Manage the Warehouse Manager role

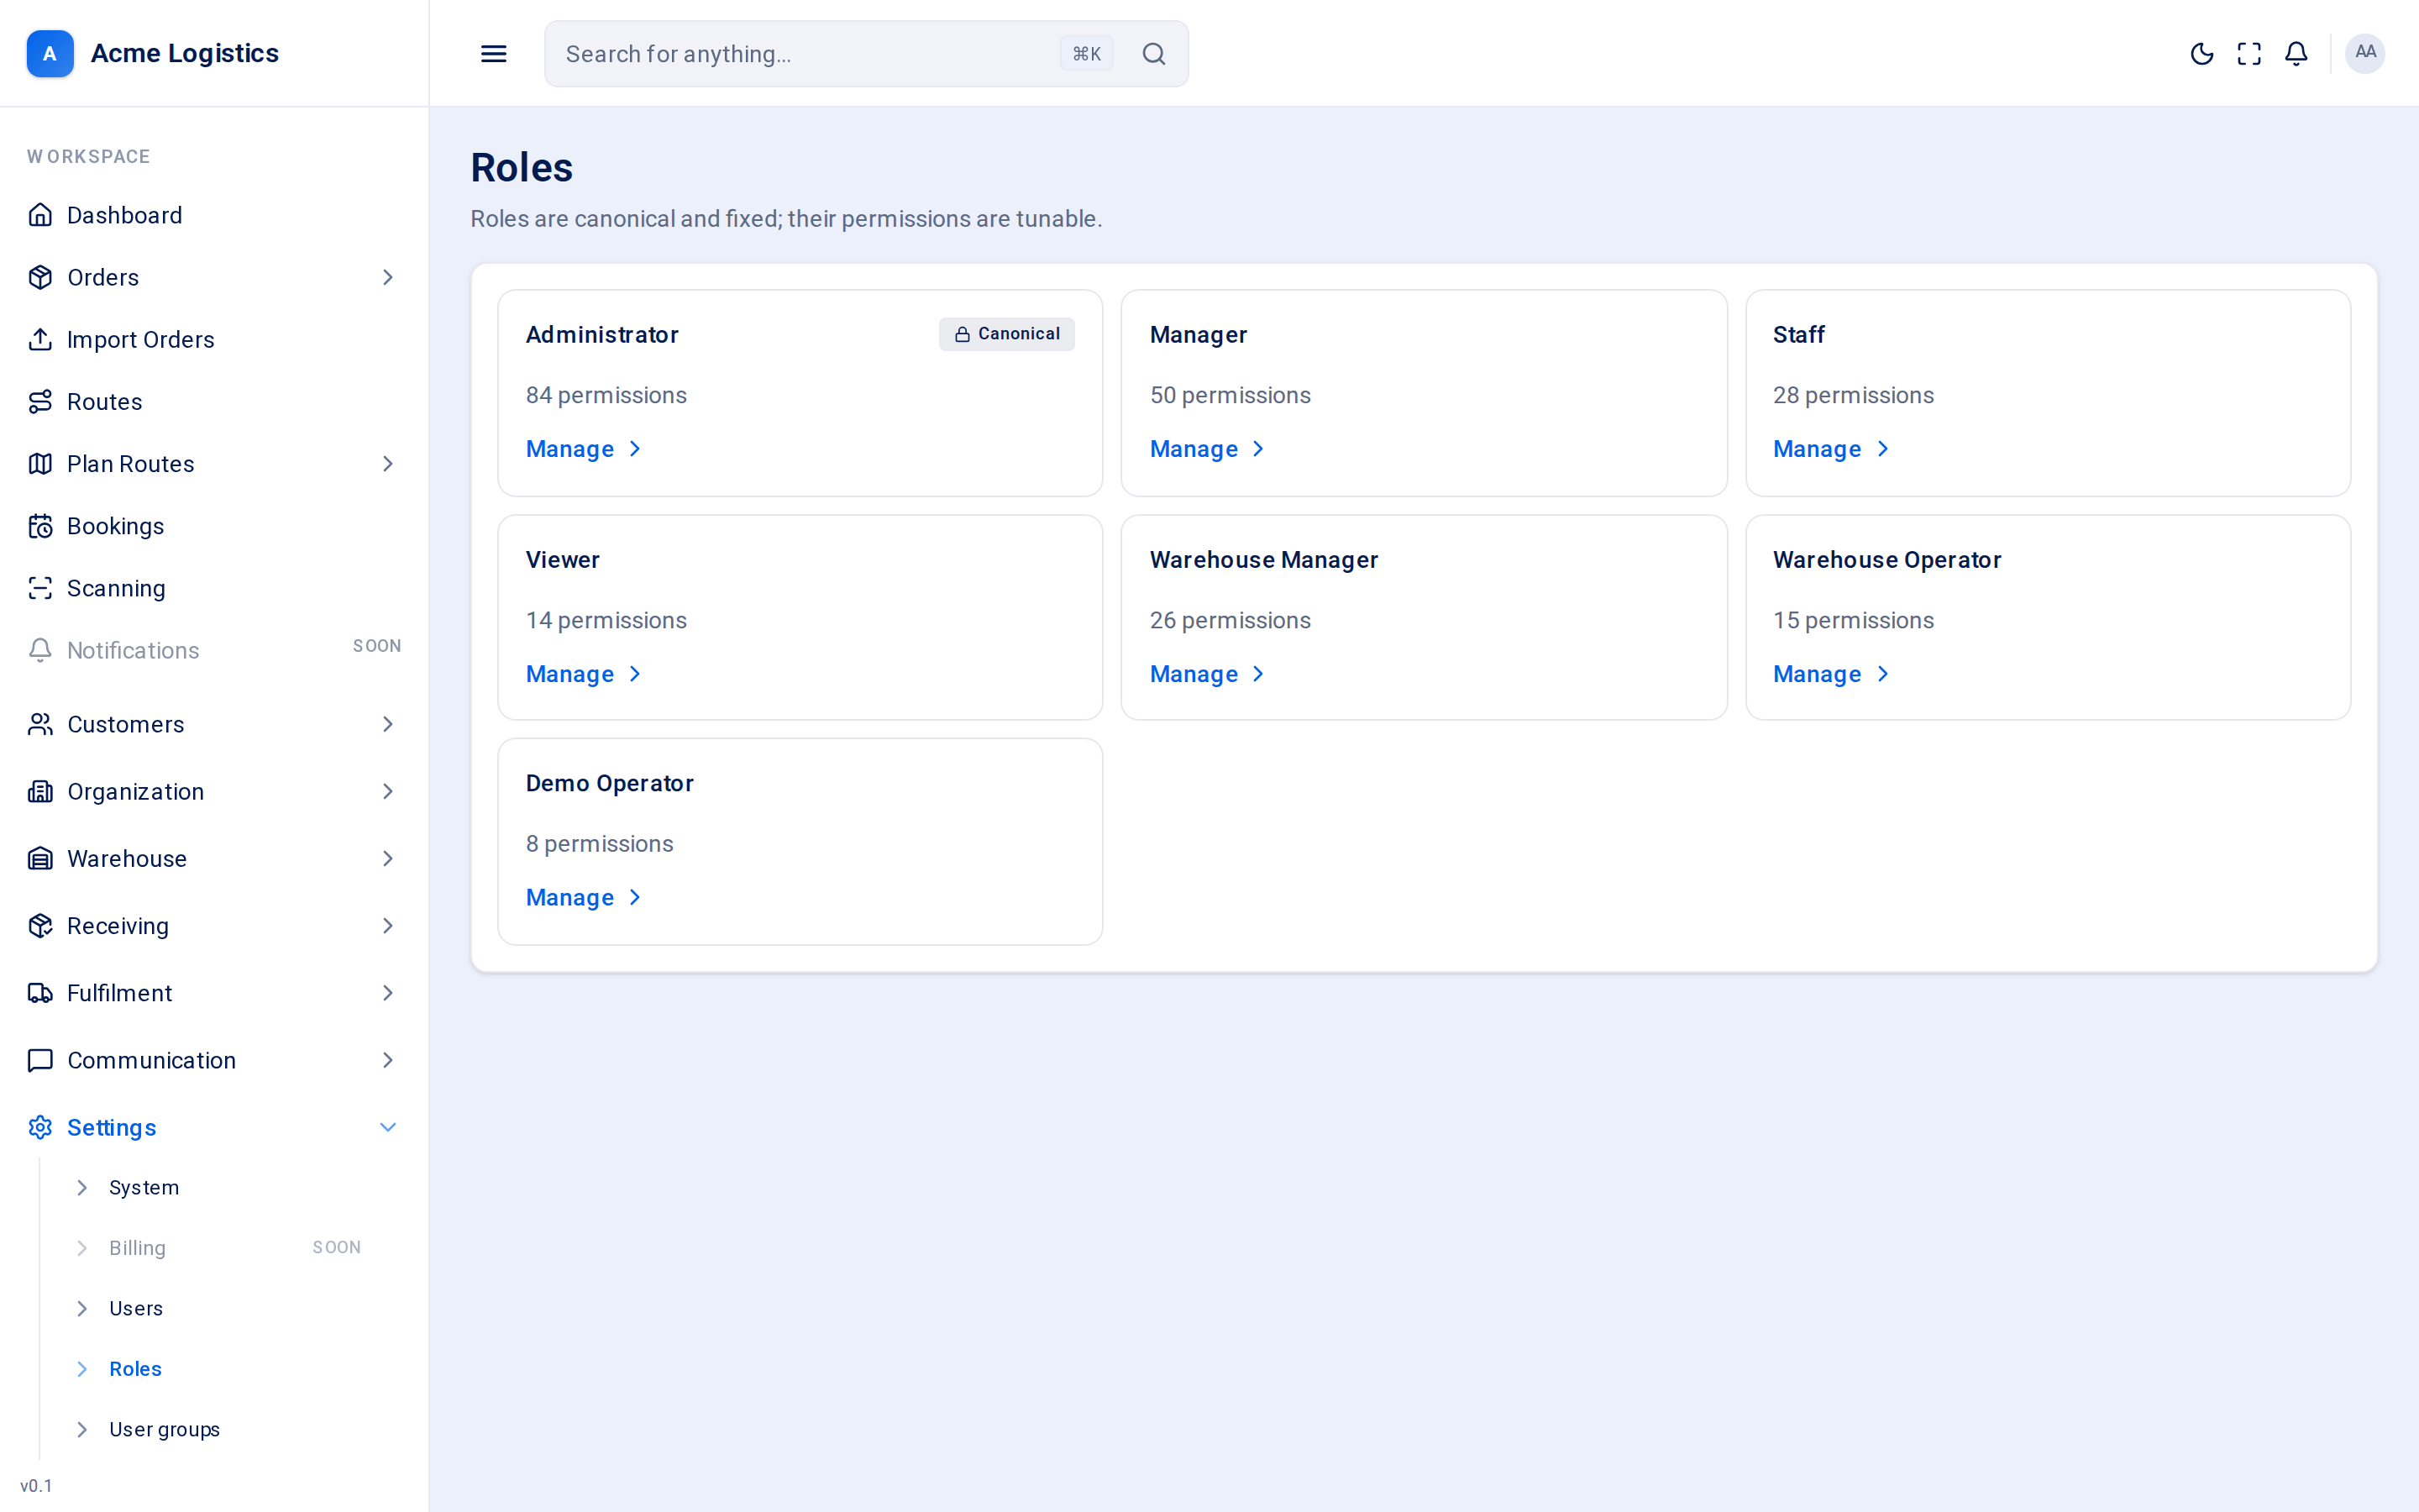[x=1208, y=674]
